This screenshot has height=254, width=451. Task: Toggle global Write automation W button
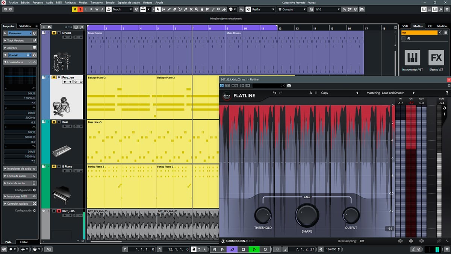click(x=97, y=9)
